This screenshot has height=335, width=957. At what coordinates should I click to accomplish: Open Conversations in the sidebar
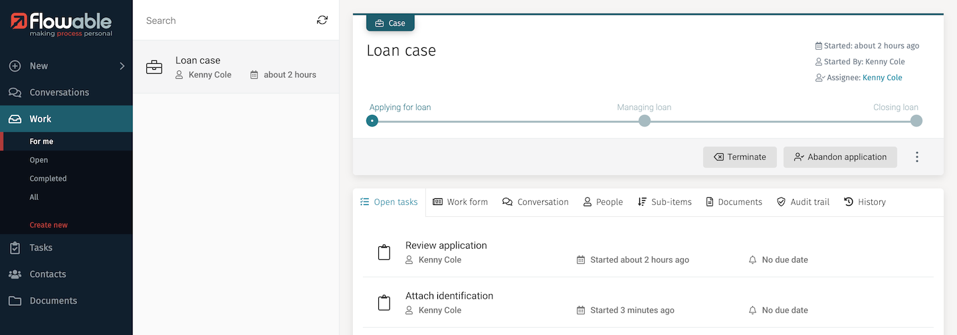tap(58, 92)
